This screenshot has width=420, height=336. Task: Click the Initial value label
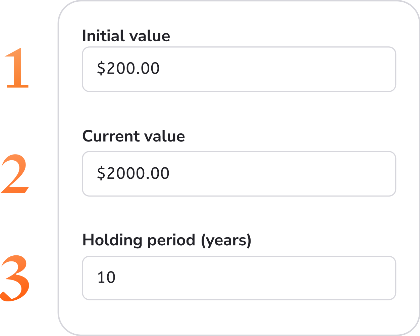126,35
